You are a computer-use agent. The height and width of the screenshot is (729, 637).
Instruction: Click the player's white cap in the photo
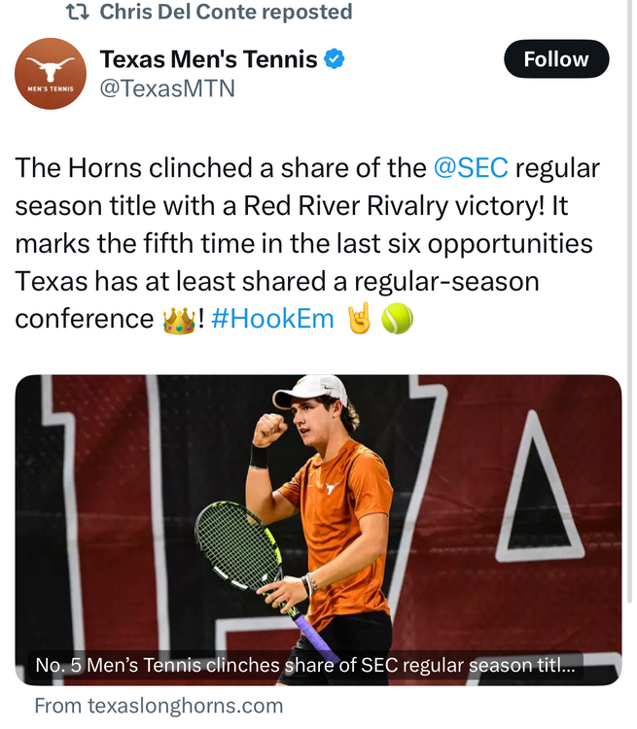(x=311, y=391)
